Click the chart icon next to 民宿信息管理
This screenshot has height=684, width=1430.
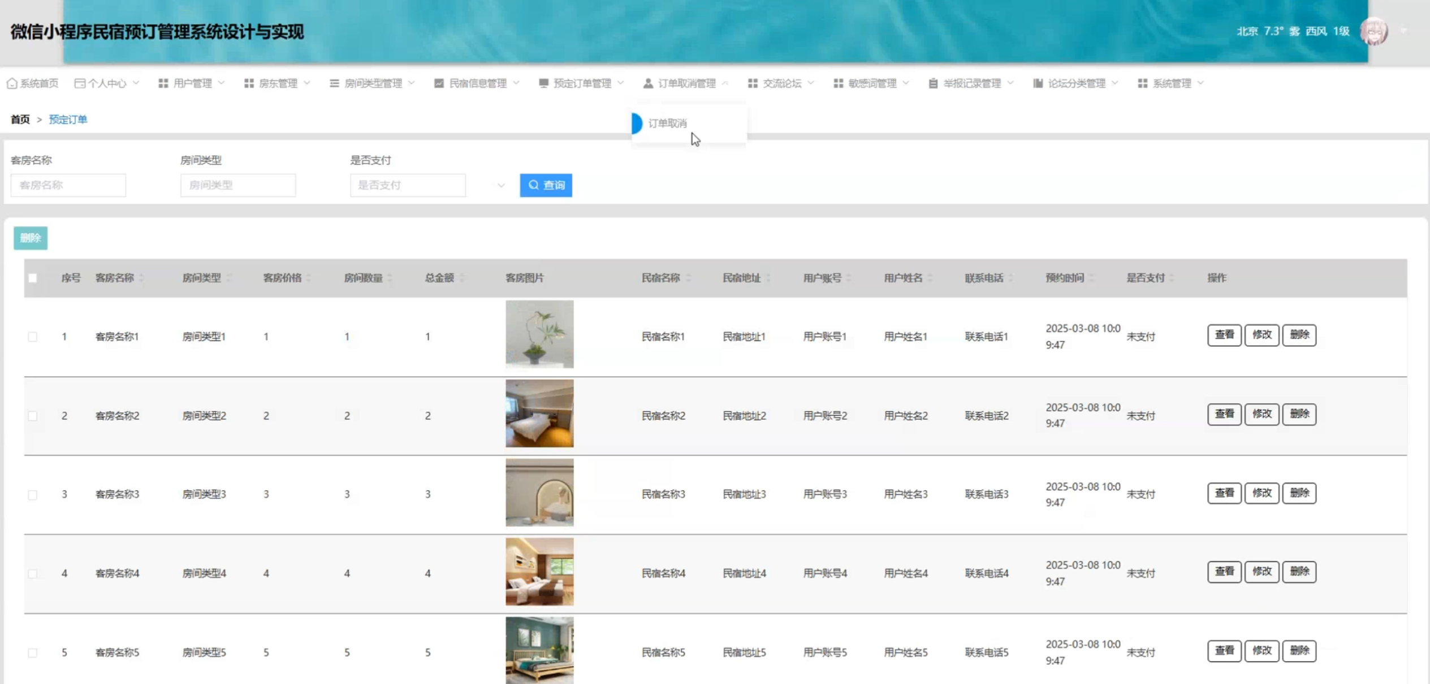coord(439,84)
